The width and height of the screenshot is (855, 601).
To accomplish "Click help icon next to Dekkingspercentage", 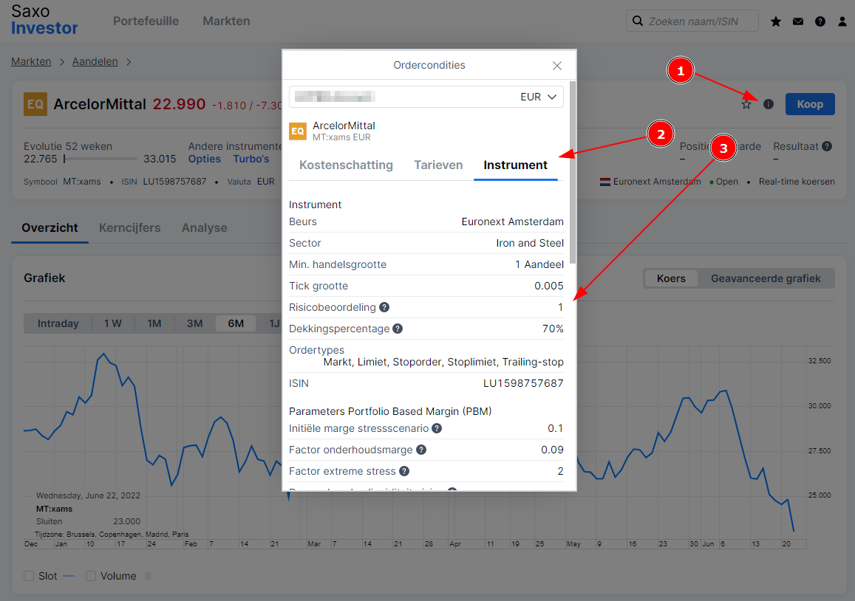I will point(398,329).
